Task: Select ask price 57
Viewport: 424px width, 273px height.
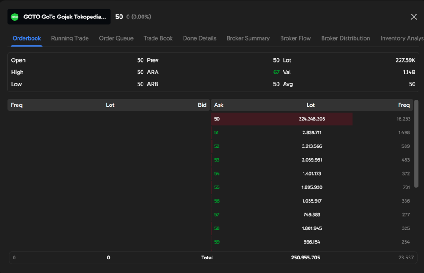Action: [217, 215]
